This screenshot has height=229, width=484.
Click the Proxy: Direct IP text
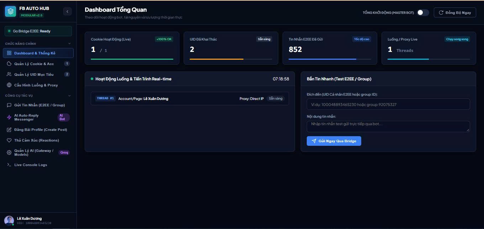tap(252, 98)
